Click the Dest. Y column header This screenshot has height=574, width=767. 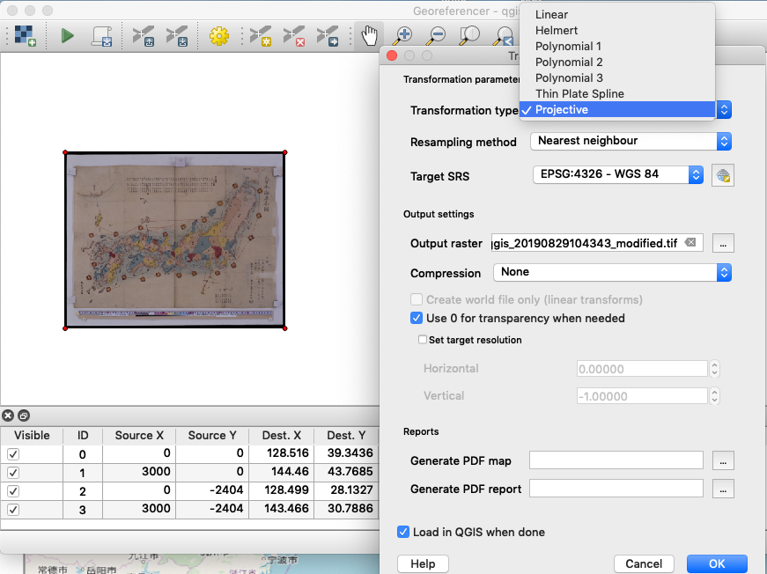[346, 435]
